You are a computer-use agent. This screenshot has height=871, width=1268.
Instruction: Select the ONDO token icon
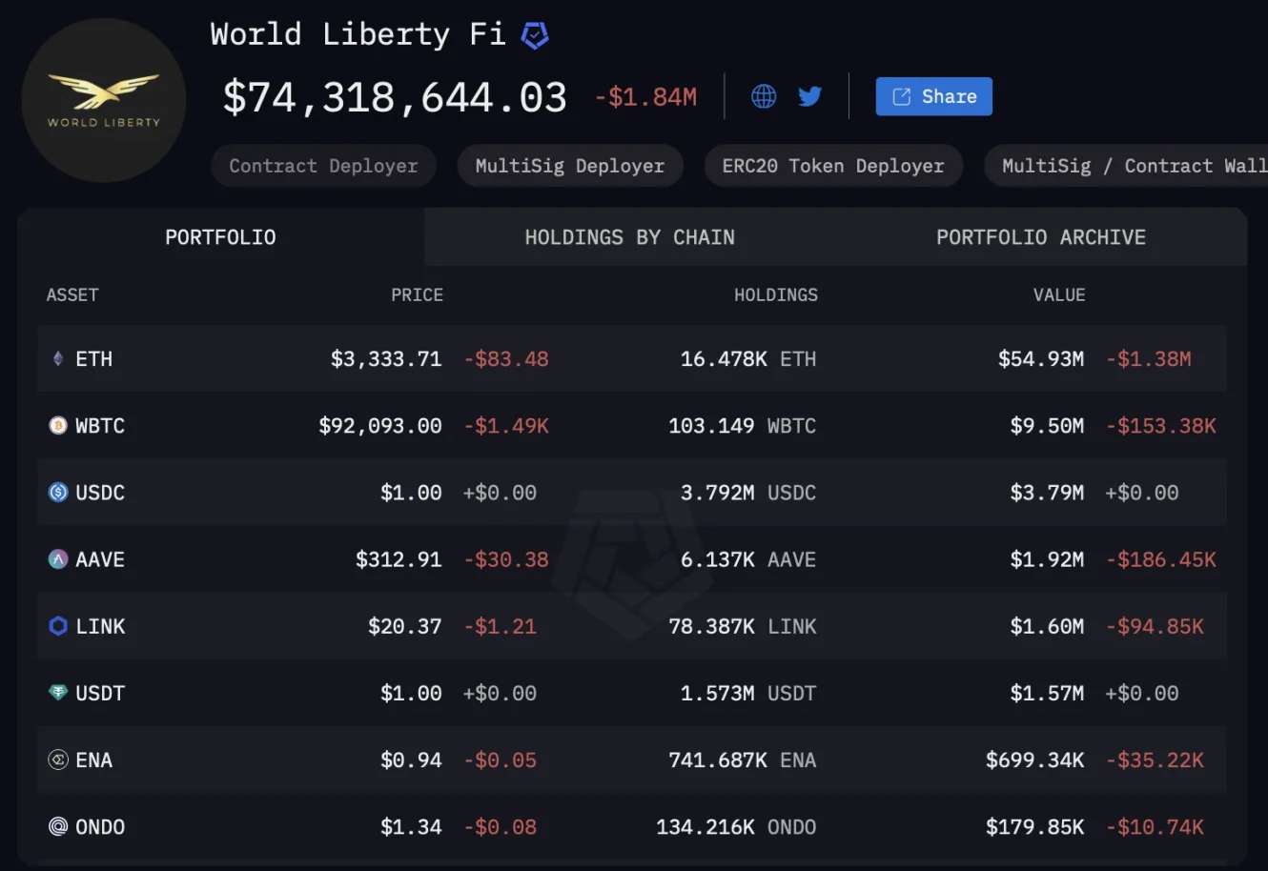pyautogui.click(x=58, y=826)
